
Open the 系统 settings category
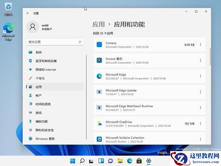(55, 52)
